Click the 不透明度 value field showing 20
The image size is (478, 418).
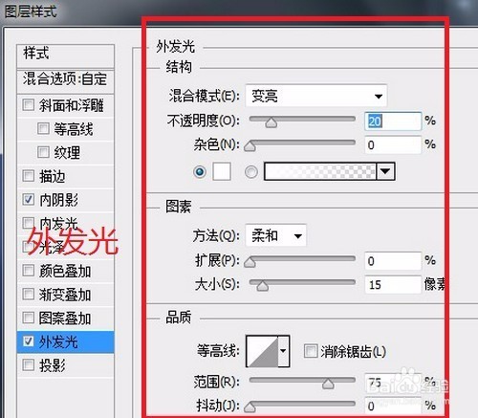point(393,121)
